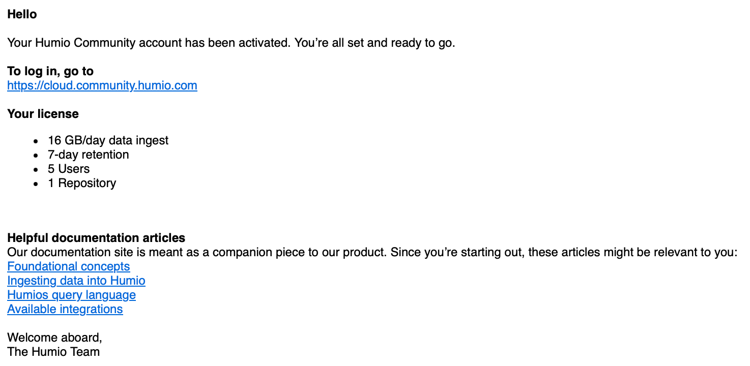
Task: Open the Foundational concepts article link
Action: tap(69, 266)
